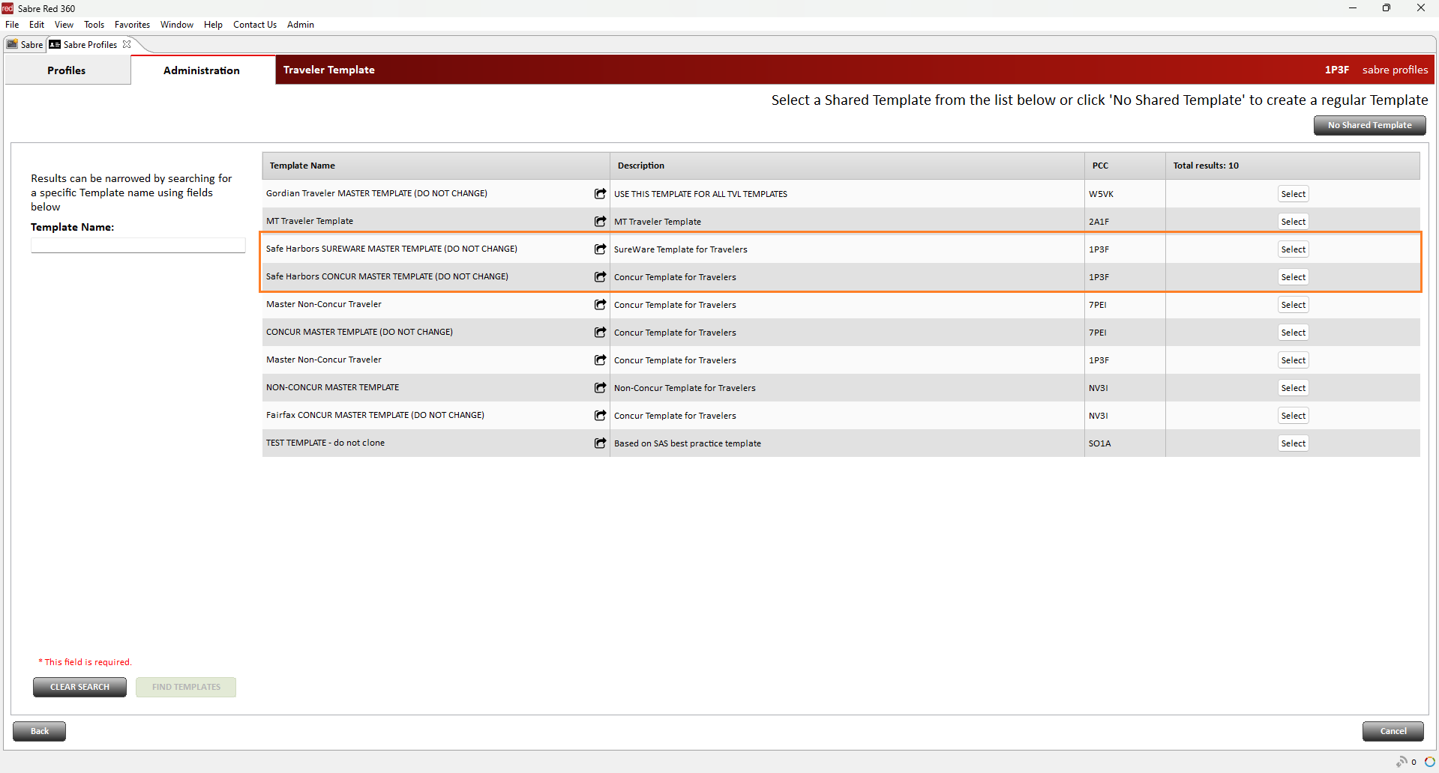This screenshot has height=773, width=1439.
Task: Open the Favorites menu
Action: 132,25
